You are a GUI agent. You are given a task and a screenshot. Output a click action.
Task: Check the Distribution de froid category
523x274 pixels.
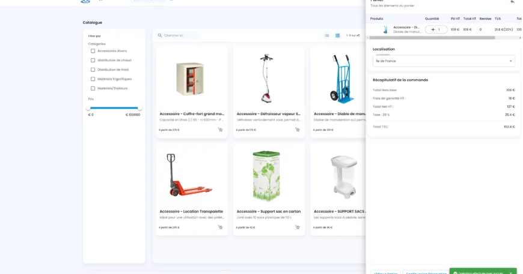click(x=93, y=70)
